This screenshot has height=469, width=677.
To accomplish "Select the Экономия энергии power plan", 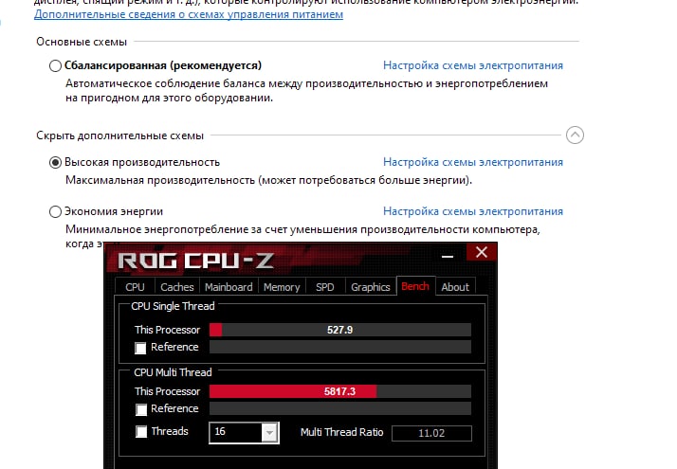I will coord(55,212).
